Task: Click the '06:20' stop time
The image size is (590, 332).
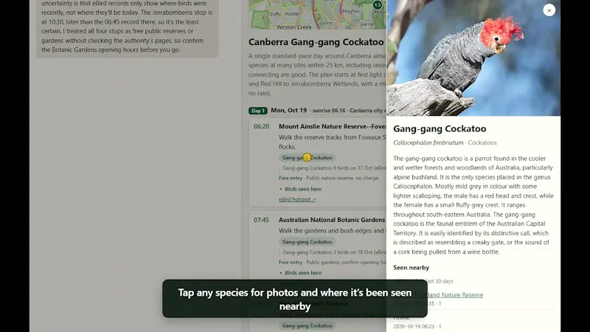Action: click(x=262, y=126)
